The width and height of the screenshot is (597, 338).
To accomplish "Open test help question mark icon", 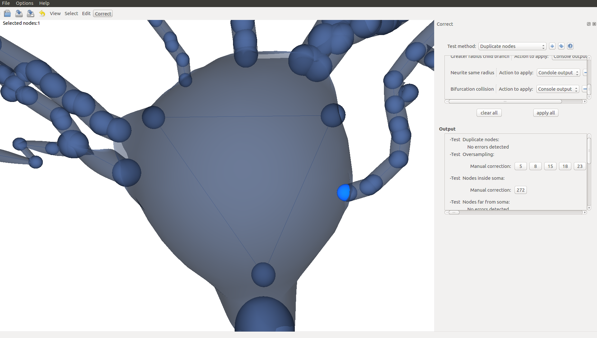I will click(x=570, y=46).
